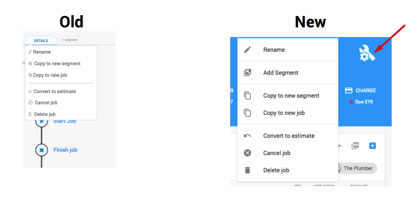Click the Finish job link

[x=65, y=150]
